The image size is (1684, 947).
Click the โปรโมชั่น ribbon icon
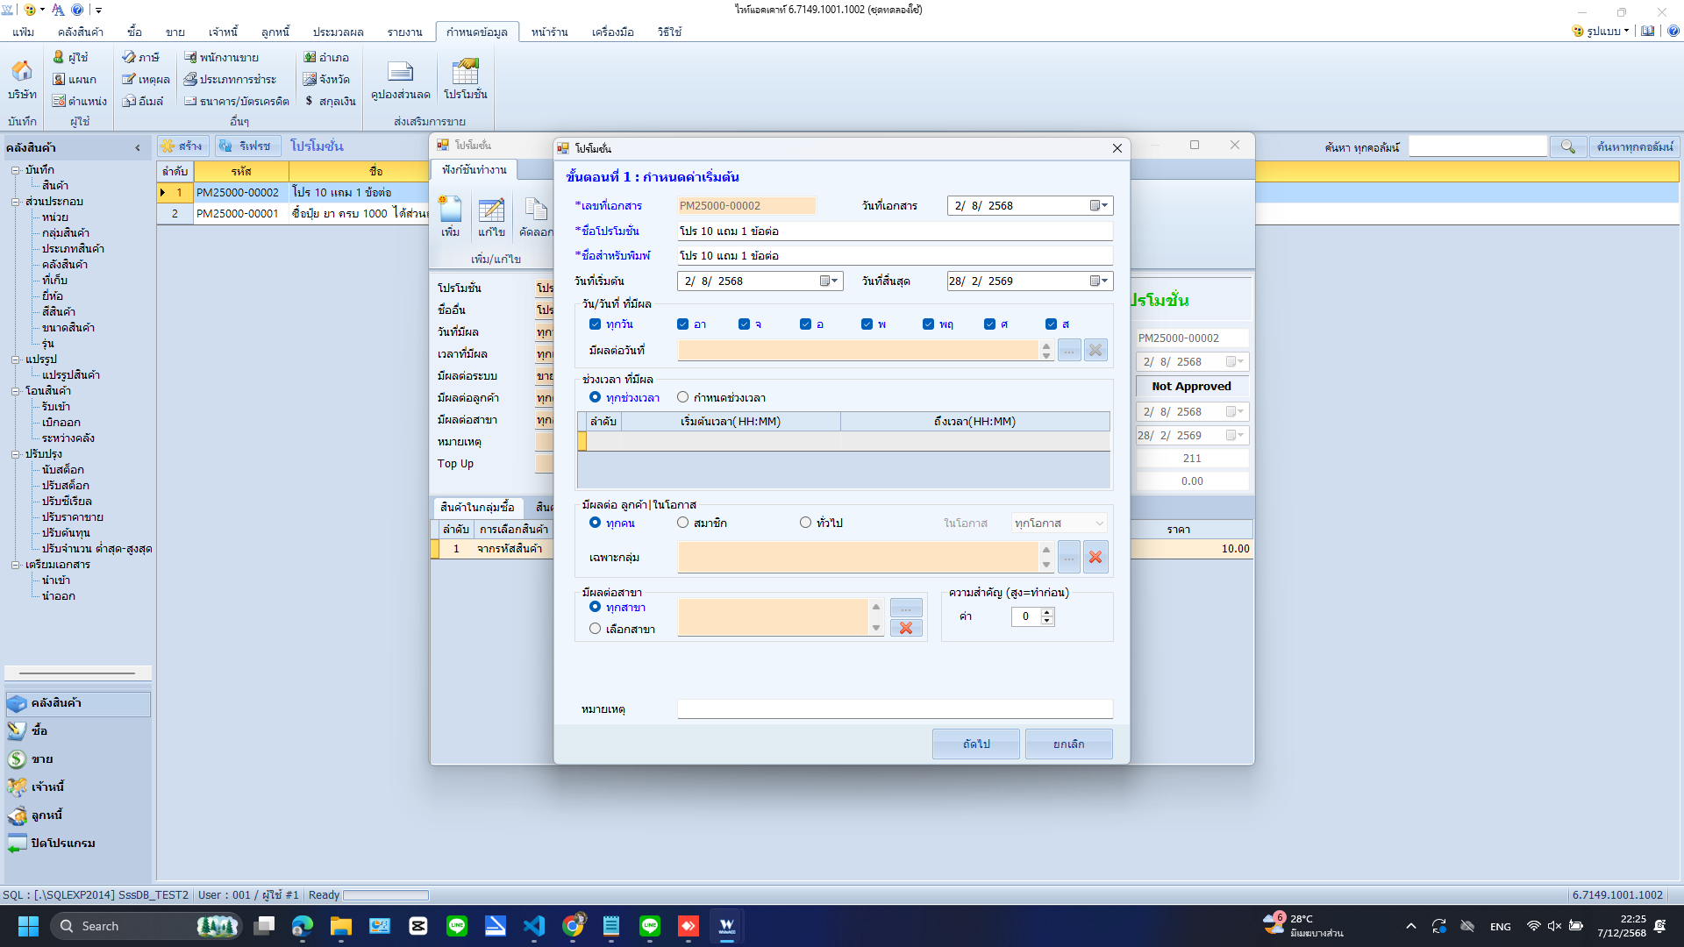(x=465, y=72)
